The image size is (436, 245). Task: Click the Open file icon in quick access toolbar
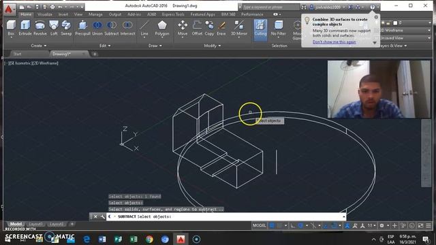[x=29, y=7]
